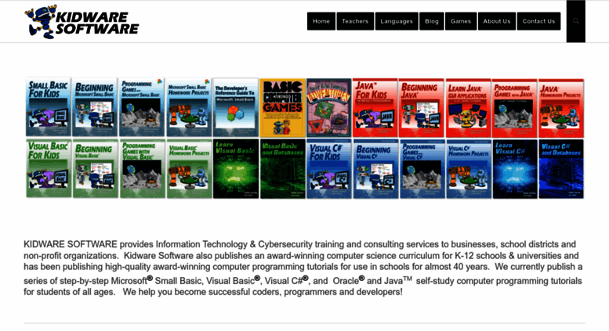The height and width of the screenshot is (331, 609).
Task: Open the Languages menu
Action: tap(397, 21)
